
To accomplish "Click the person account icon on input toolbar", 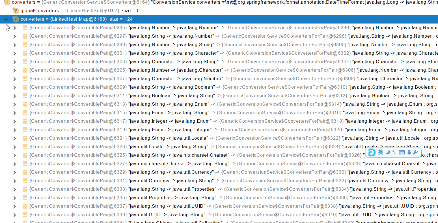I will [x=409, y=152].
